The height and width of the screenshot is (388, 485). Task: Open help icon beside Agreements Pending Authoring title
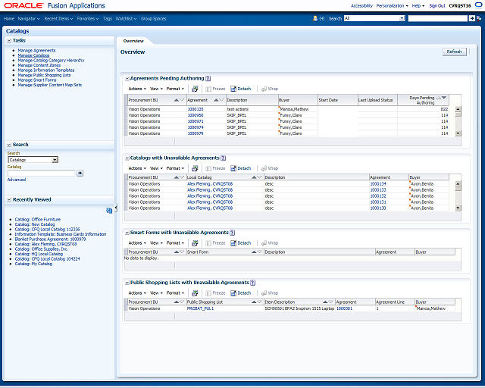click(208, 79)
